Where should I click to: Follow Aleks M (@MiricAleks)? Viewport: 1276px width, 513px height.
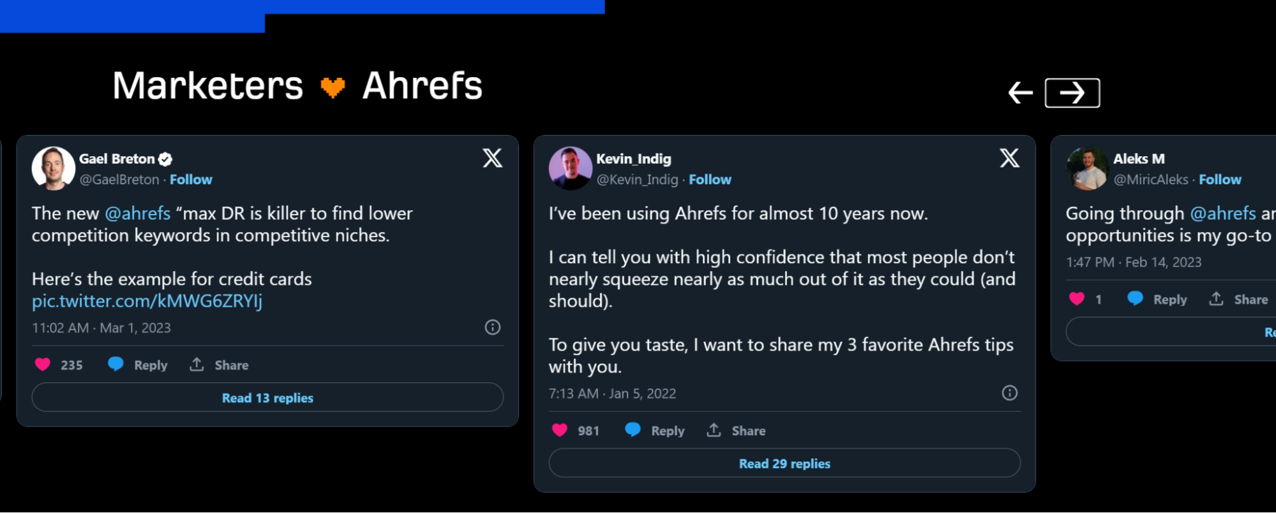[1220, 180]
